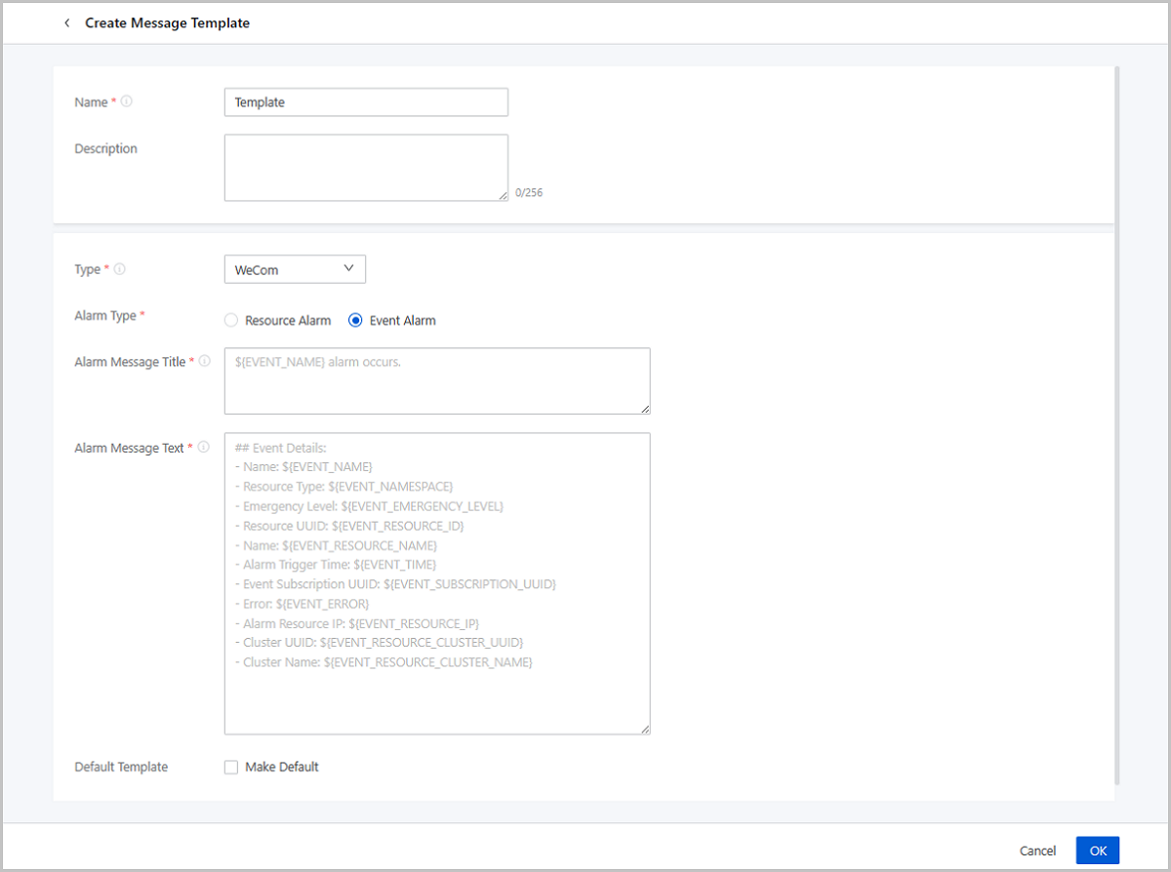Click the Alarm Type label

[106, 315]
